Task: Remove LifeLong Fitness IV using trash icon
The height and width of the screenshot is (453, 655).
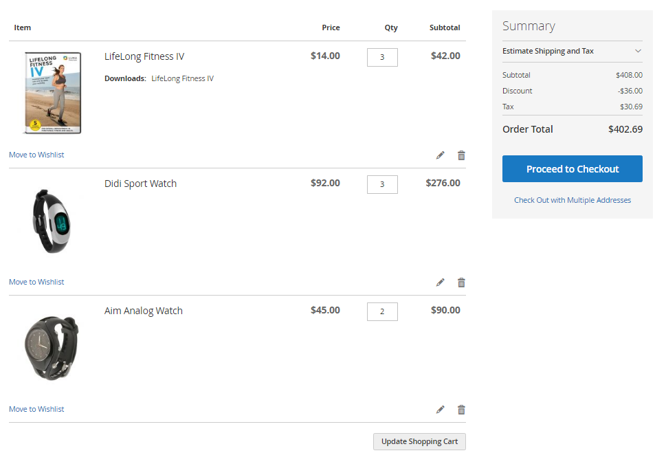Action: click(x=461, y=155)
